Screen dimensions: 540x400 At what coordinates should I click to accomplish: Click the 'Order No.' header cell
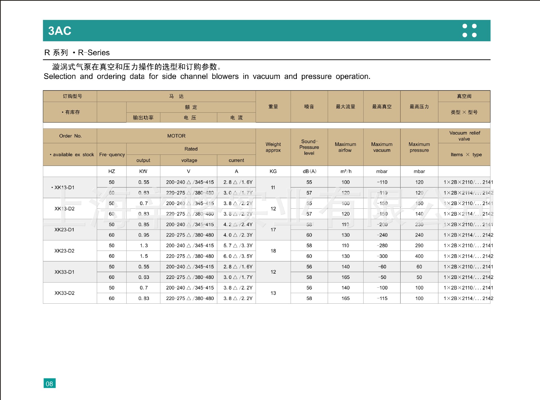pos(70,136)
